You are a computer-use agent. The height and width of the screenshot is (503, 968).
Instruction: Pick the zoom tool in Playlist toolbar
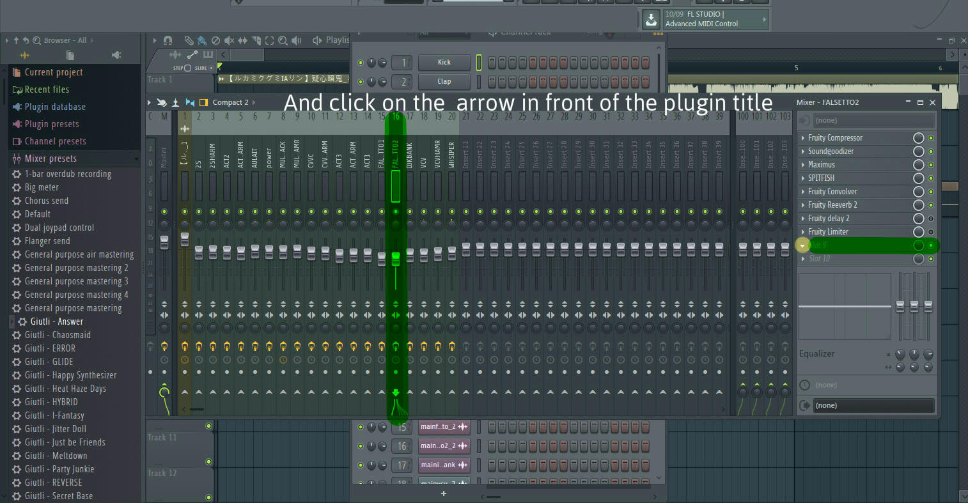coord(283,40)
